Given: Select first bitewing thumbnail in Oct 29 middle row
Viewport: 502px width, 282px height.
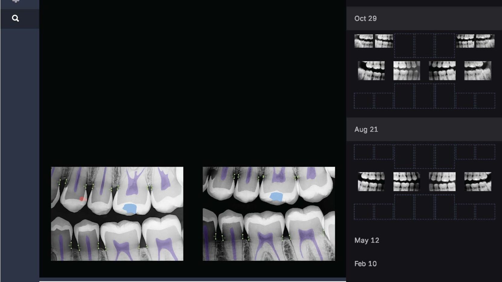Looking at the screenshot, I should [371, 71].
